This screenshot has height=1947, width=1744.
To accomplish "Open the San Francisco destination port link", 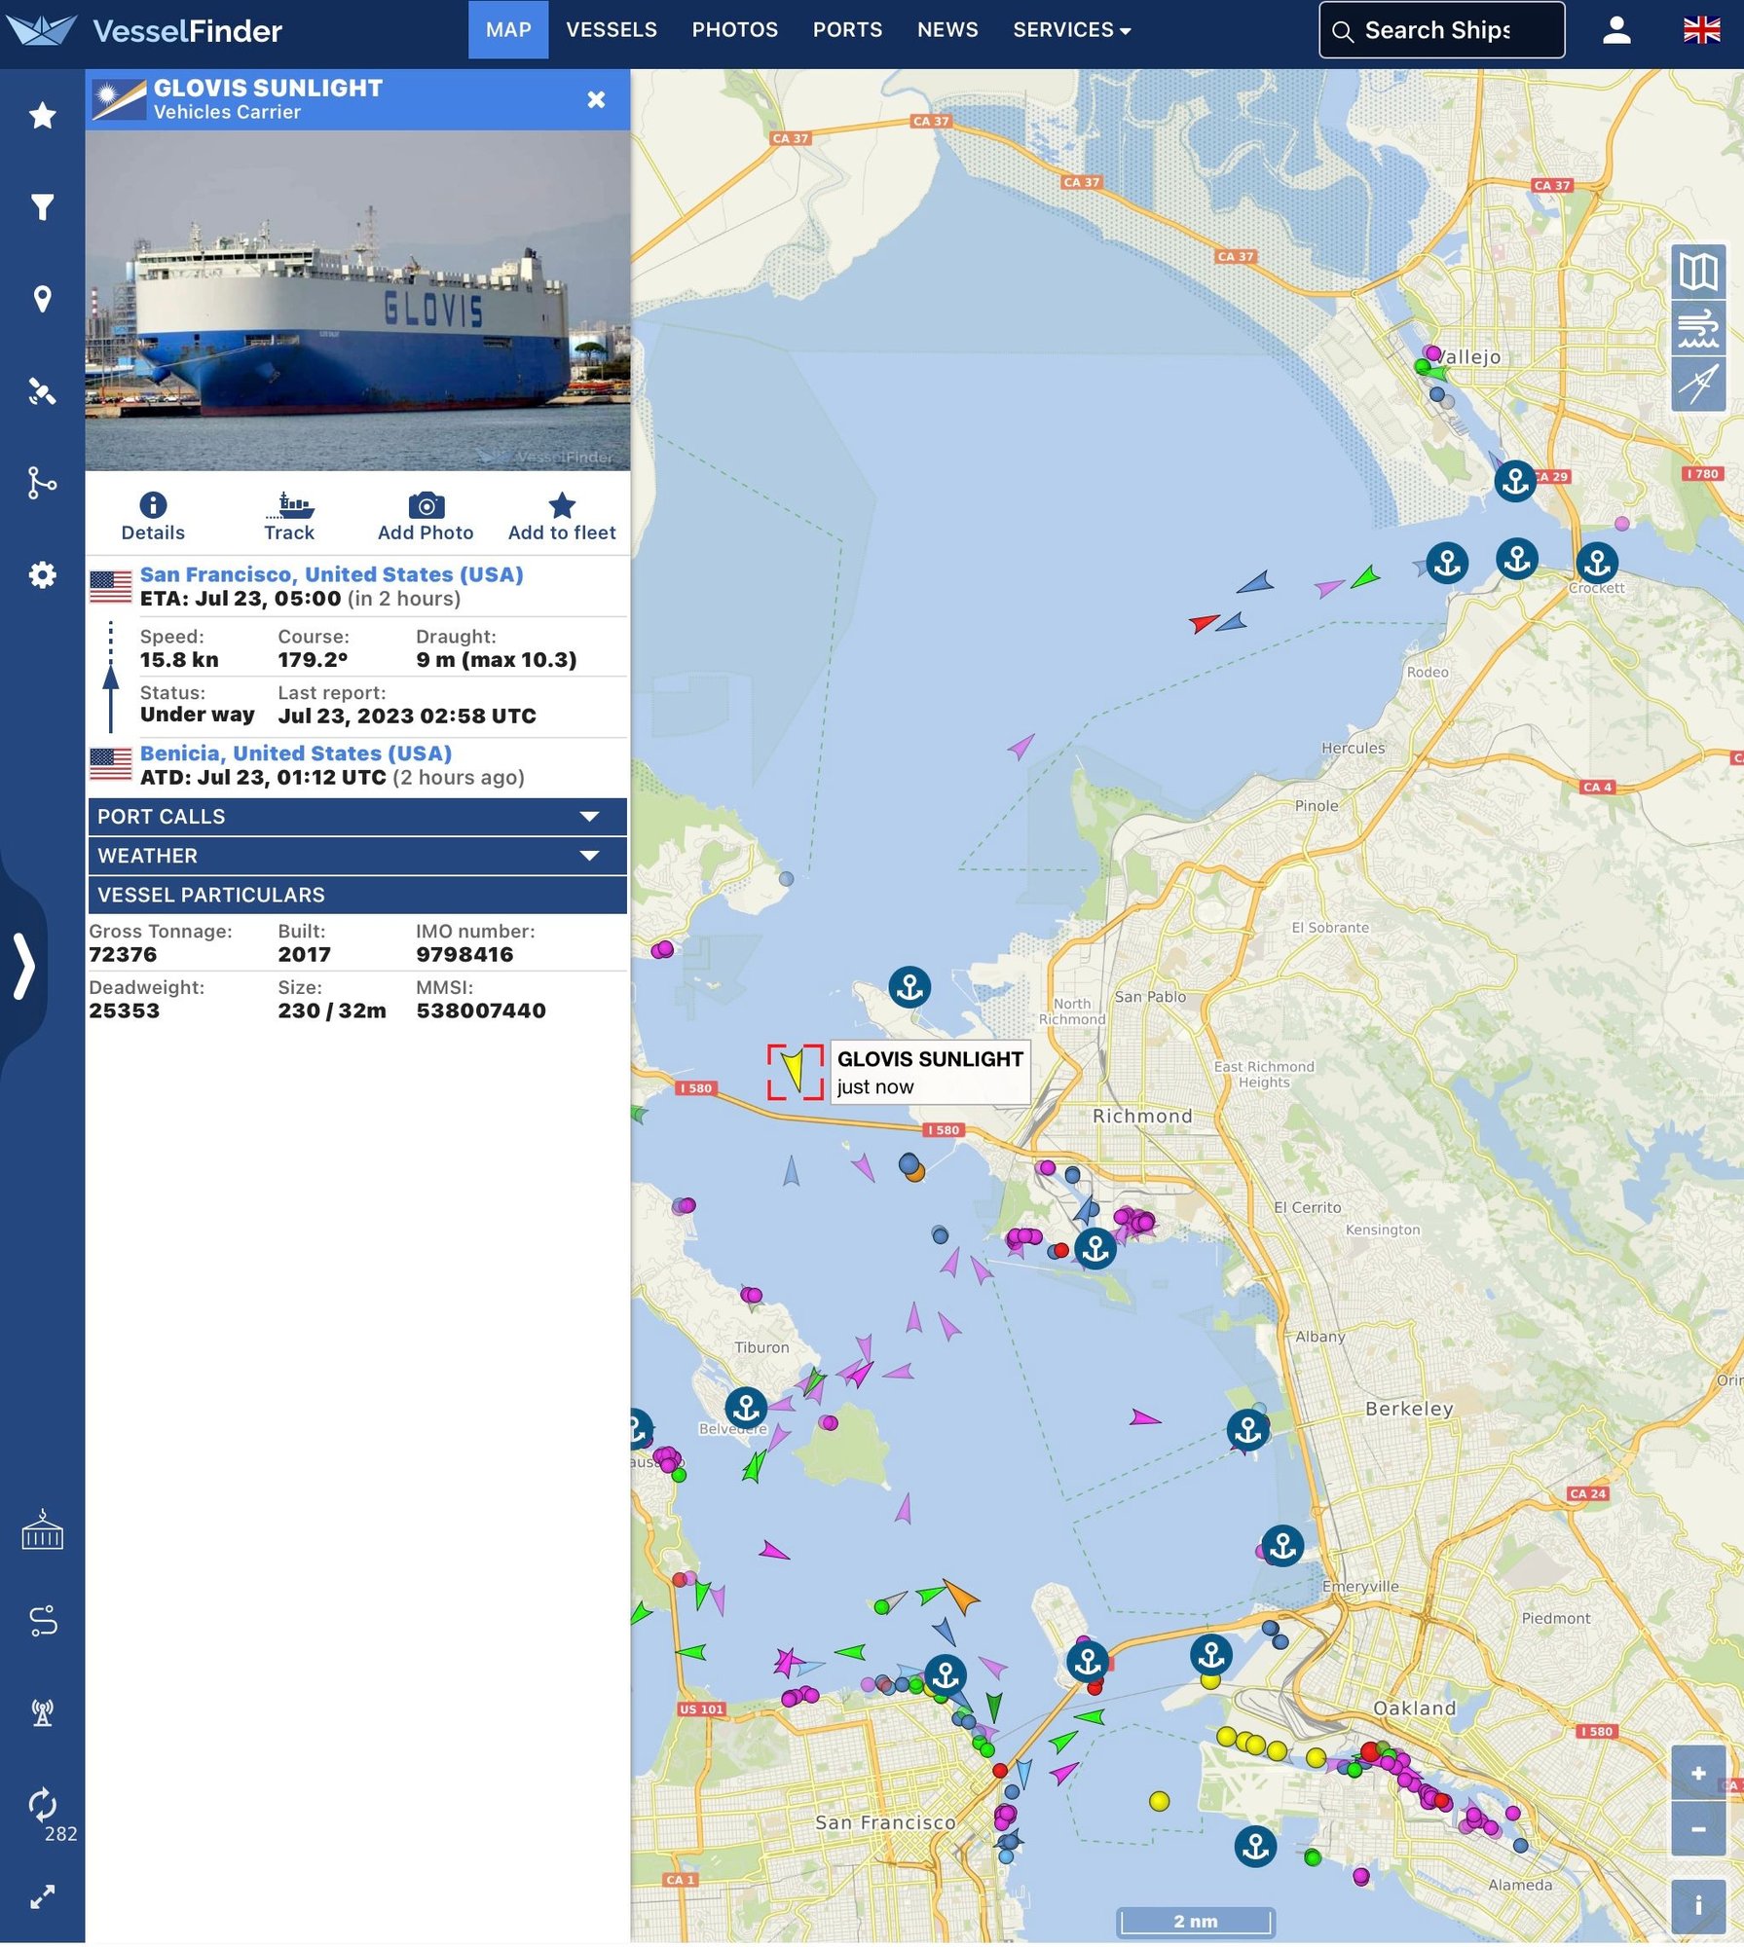I will (331, 574).
